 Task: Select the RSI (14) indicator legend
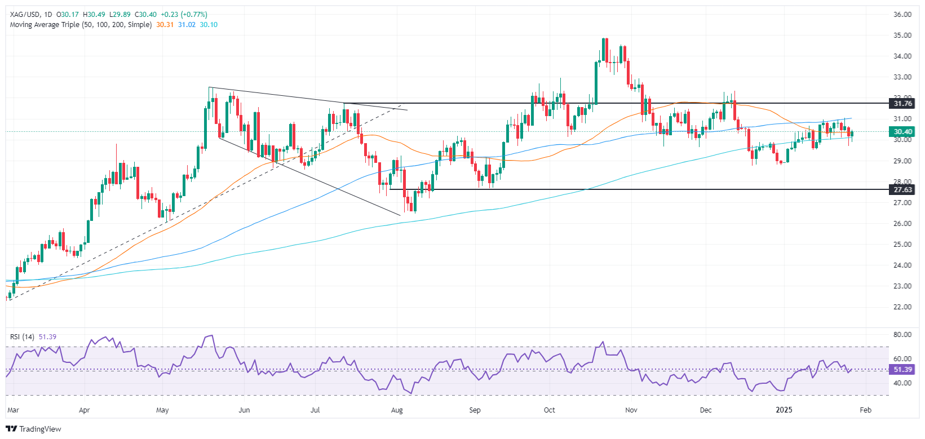[22, 337]
